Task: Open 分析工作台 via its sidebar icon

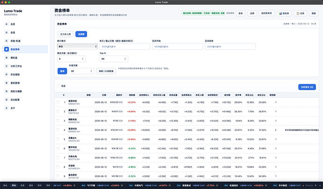Action: coord(7,66)
